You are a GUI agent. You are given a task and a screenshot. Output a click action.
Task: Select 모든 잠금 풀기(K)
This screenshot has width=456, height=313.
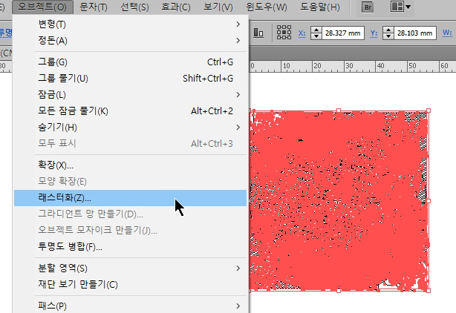click(x=130, y=111)
